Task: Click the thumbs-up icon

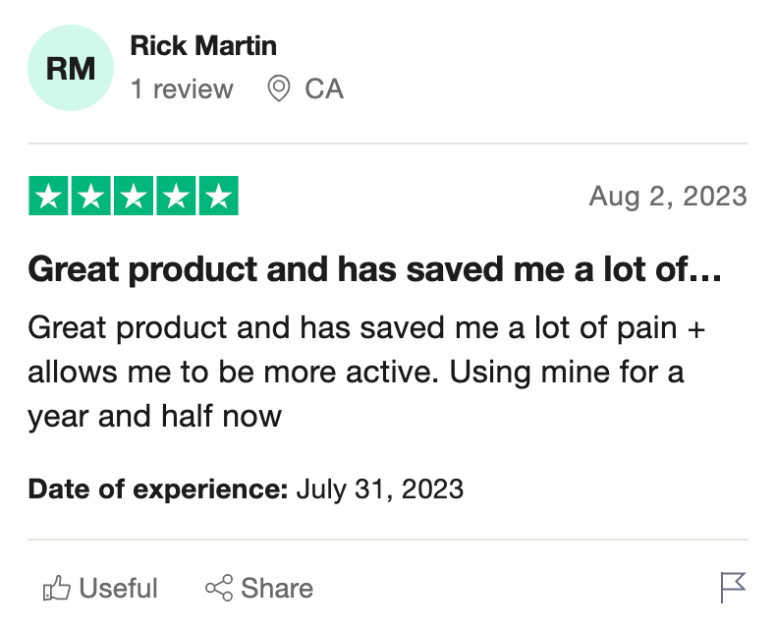Action: click(x=57, y=589)
